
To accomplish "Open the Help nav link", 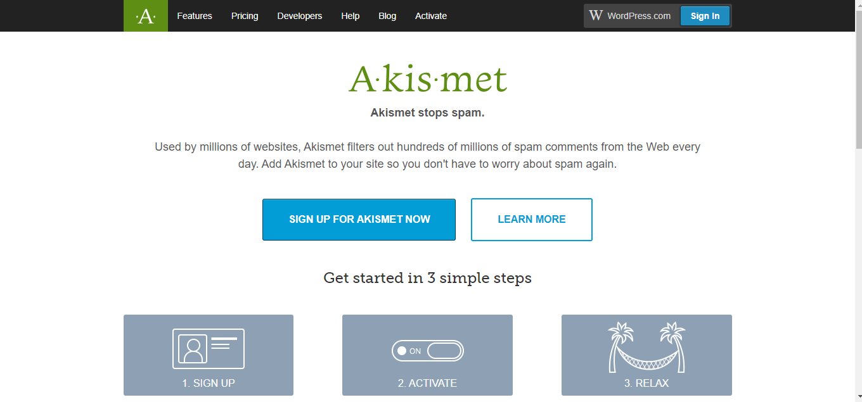I will [351, 16].
